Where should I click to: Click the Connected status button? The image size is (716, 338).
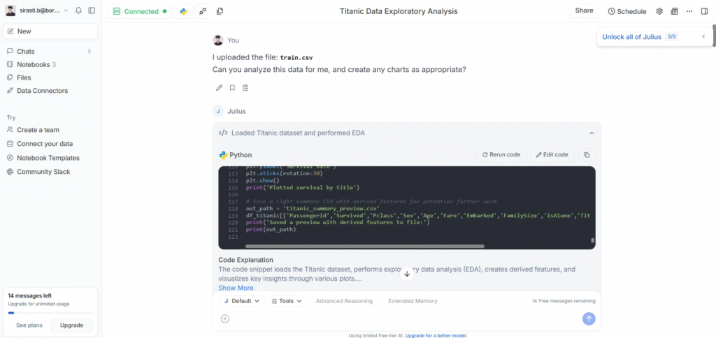pos(140,11)
